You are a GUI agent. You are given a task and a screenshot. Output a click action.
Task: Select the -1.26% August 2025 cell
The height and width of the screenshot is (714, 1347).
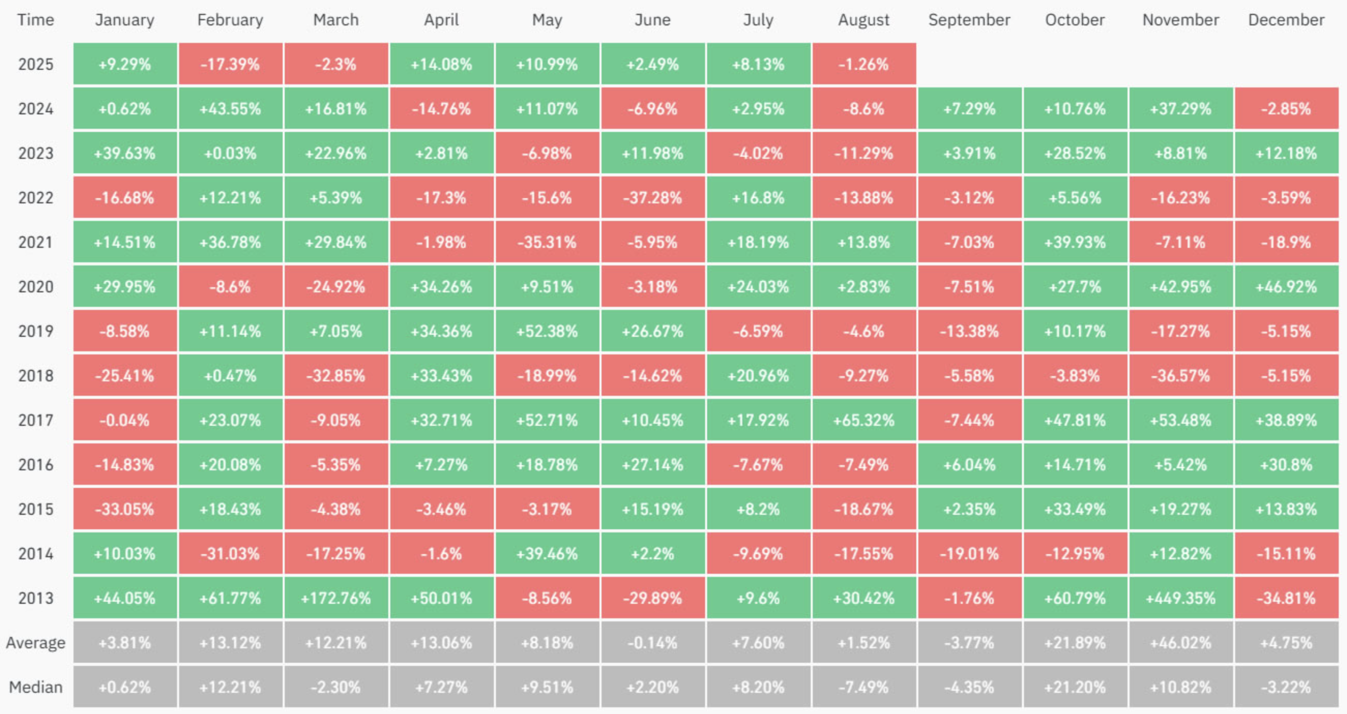864,64
